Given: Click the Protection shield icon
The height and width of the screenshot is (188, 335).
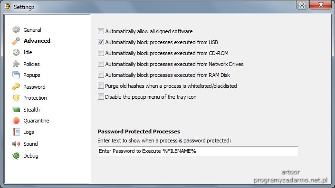Looking at the screenshot, I should (x=16, y=98).
